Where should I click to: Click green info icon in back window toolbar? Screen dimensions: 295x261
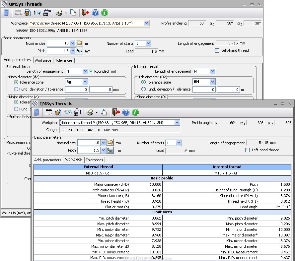point(105,13)
